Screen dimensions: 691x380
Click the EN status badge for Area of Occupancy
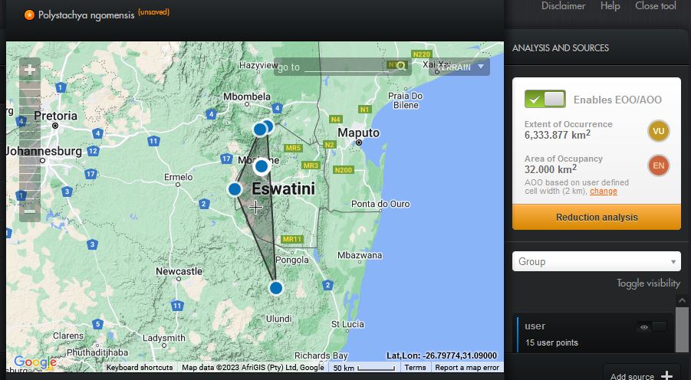pyautogui.click(x=658, y=165)
